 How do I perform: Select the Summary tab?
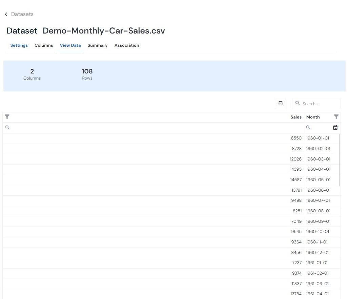[x=98, y=45]
